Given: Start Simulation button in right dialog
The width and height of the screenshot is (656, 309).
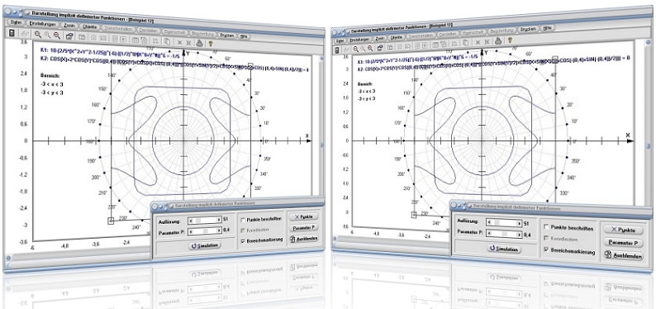Looking at the screenshot, I should [504, 249].
